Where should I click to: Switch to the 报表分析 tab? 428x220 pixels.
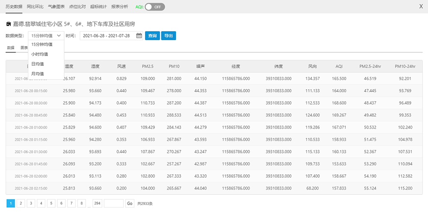coord(119,7)
